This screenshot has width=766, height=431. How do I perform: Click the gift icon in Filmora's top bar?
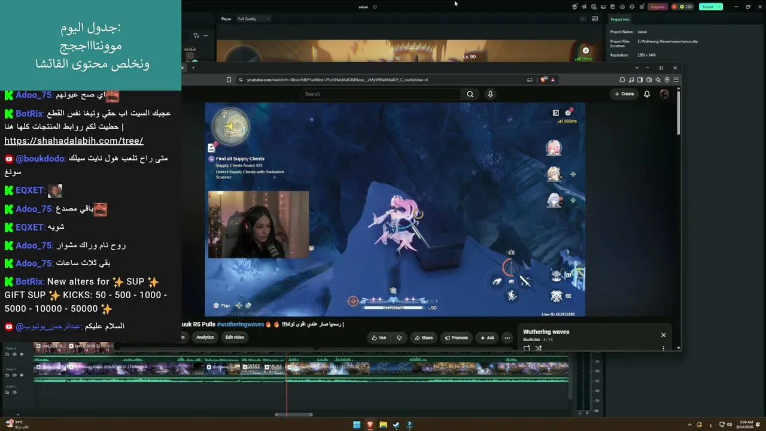574,7
